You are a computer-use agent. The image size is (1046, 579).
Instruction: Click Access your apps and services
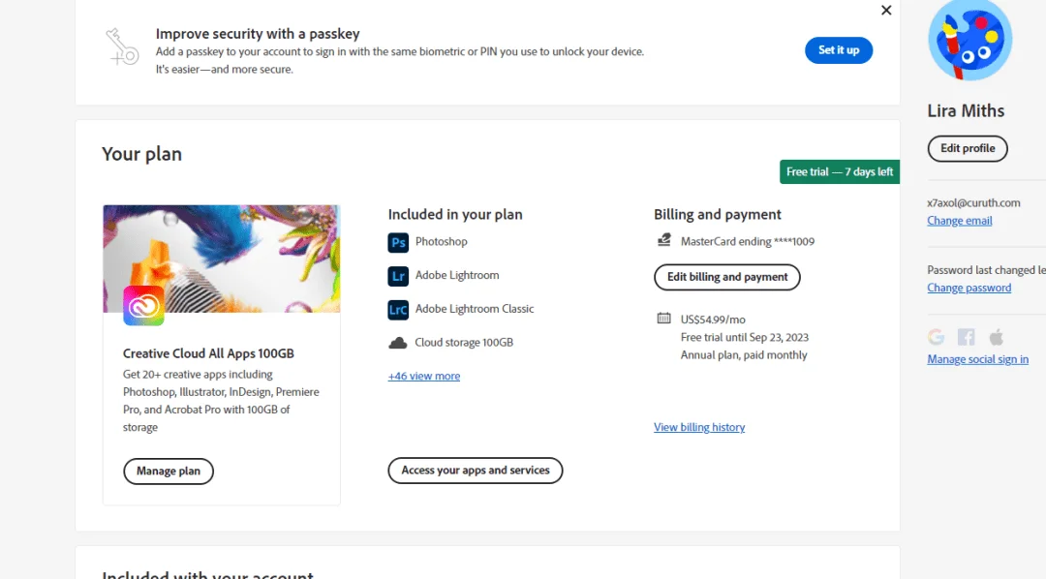coord(475,471)
